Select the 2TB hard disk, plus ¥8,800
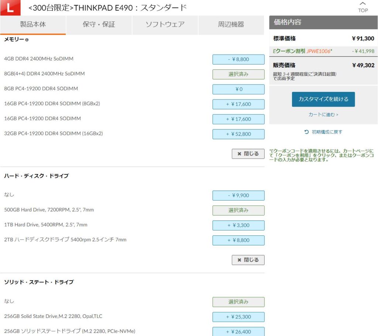 point(238,240)
